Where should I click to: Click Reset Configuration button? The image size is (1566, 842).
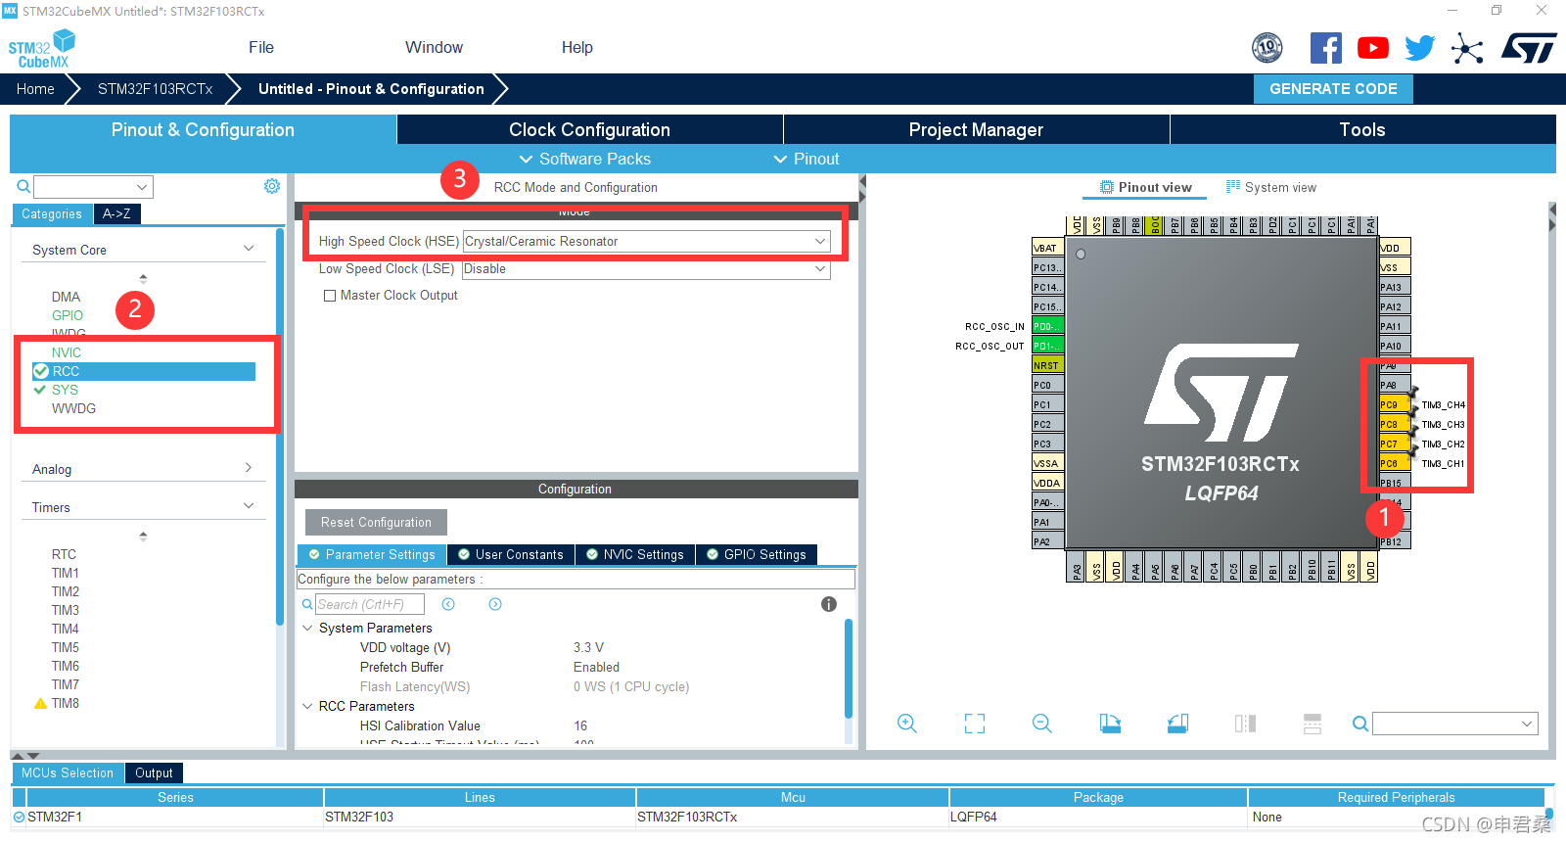[376, 522]
